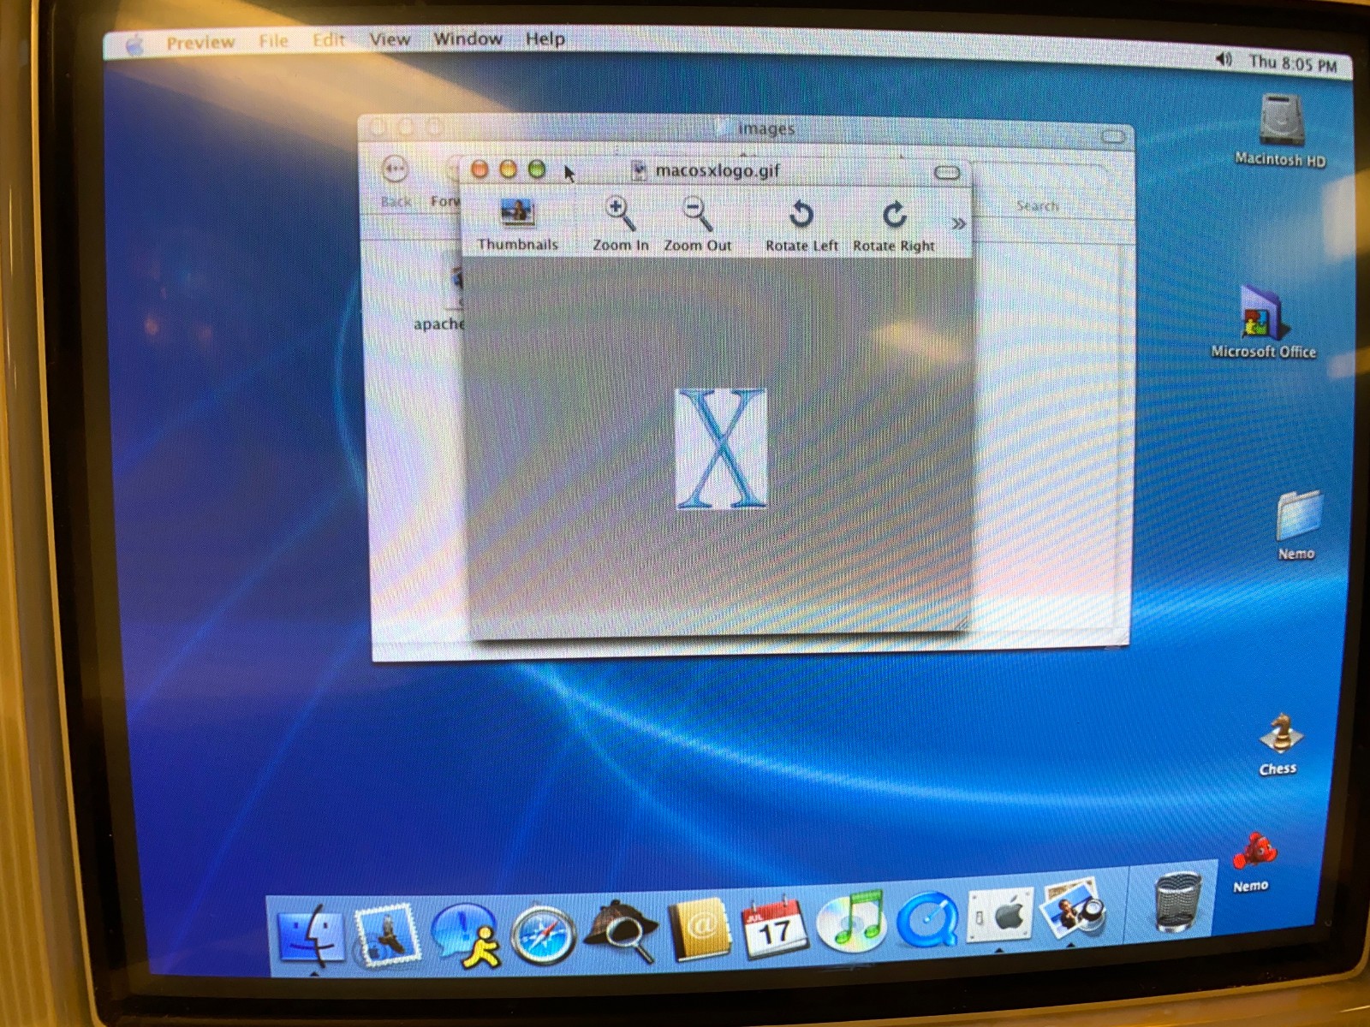Open iCal from the Dock

[x=774, y=928]
